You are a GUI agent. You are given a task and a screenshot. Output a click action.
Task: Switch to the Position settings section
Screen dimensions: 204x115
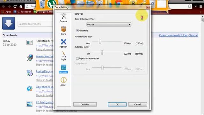coord(63,43)
